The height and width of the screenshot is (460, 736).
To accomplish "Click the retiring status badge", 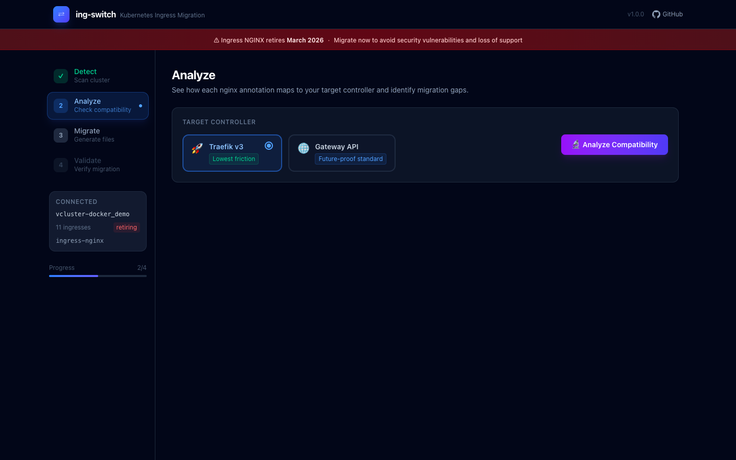I will pyautogui.click(x=126, y=227).
